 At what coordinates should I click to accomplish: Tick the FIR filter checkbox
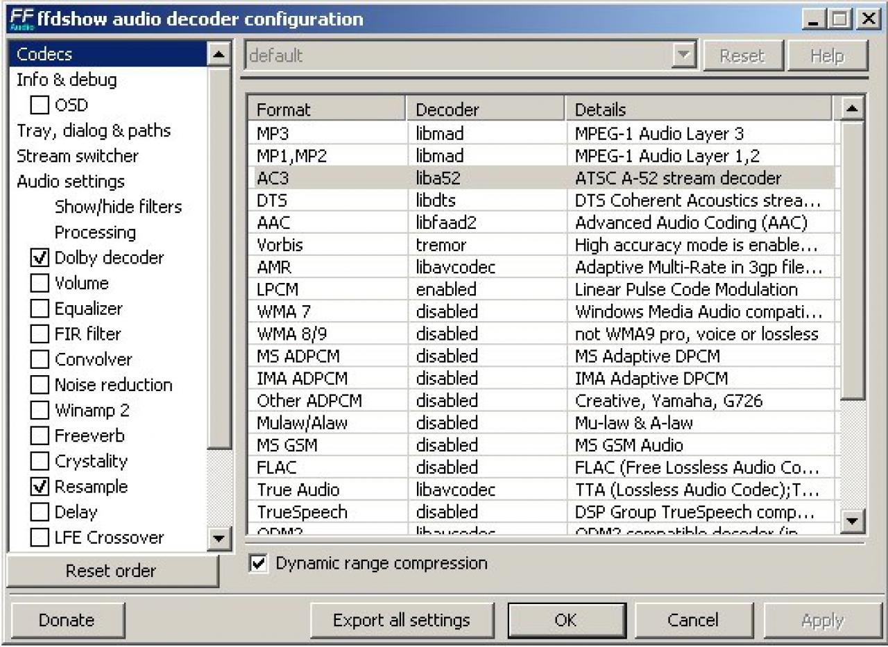click(40, 334)
